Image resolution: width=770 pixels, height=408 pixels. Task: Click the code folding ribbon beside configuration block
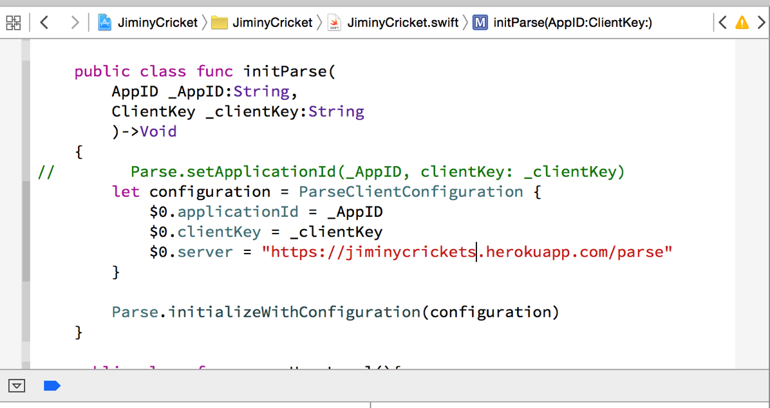click(x=26, y=231)
